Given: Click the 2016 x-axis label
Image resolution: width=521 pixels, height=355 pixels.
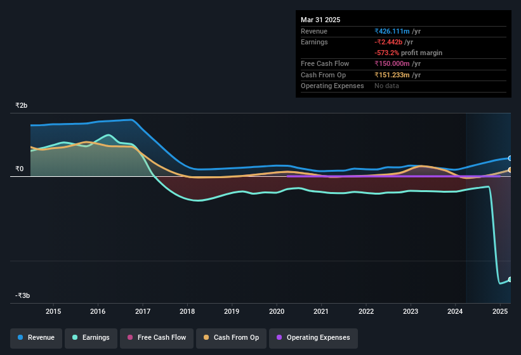Looking at the screenshot, I should coord(98,311).
